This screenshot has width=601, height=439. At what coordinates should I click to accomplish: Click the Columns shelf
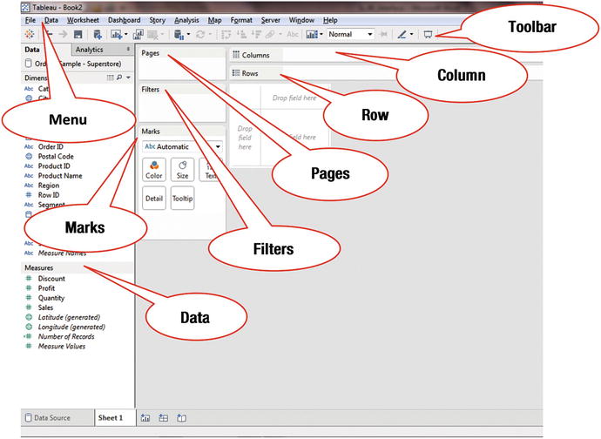(385, 55)
